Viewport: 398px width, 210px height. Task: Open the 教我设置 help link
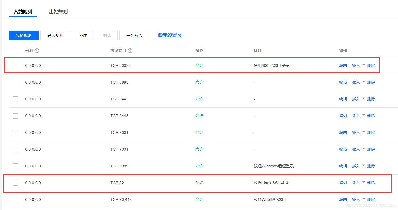click(x=167, y=36)
